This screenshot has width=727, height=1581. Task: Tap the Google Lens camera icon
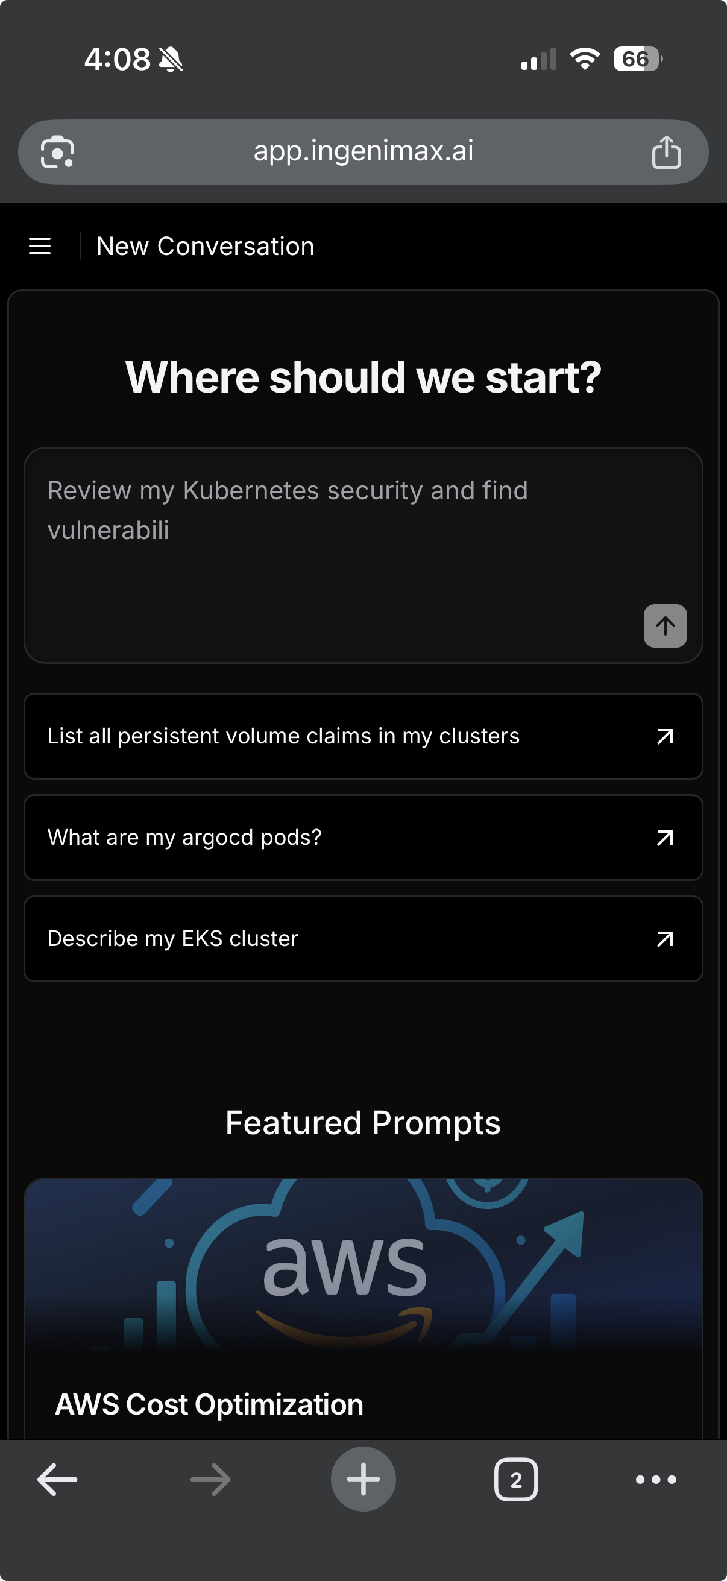pyautogui.click(x=57, y=151)
